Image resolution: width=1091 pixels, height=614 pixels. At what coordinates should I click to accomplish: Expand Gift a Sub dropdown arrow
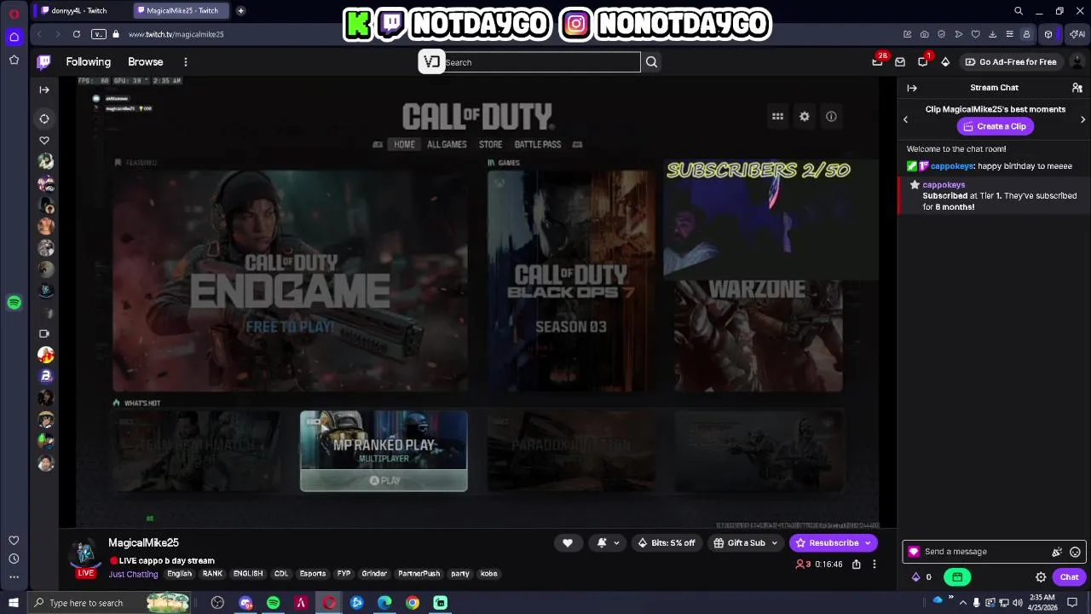[x=775, y=543]
